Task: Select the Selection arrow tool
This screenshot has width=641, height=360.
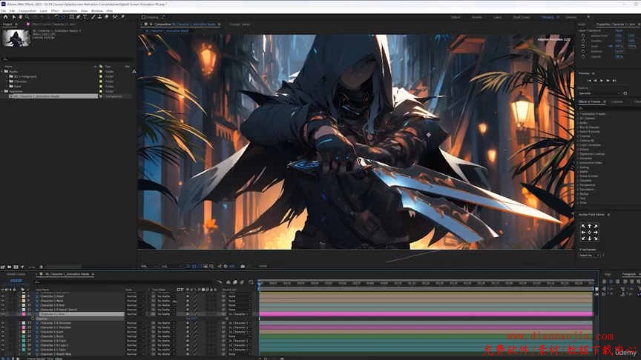Action: pos(13,17)
